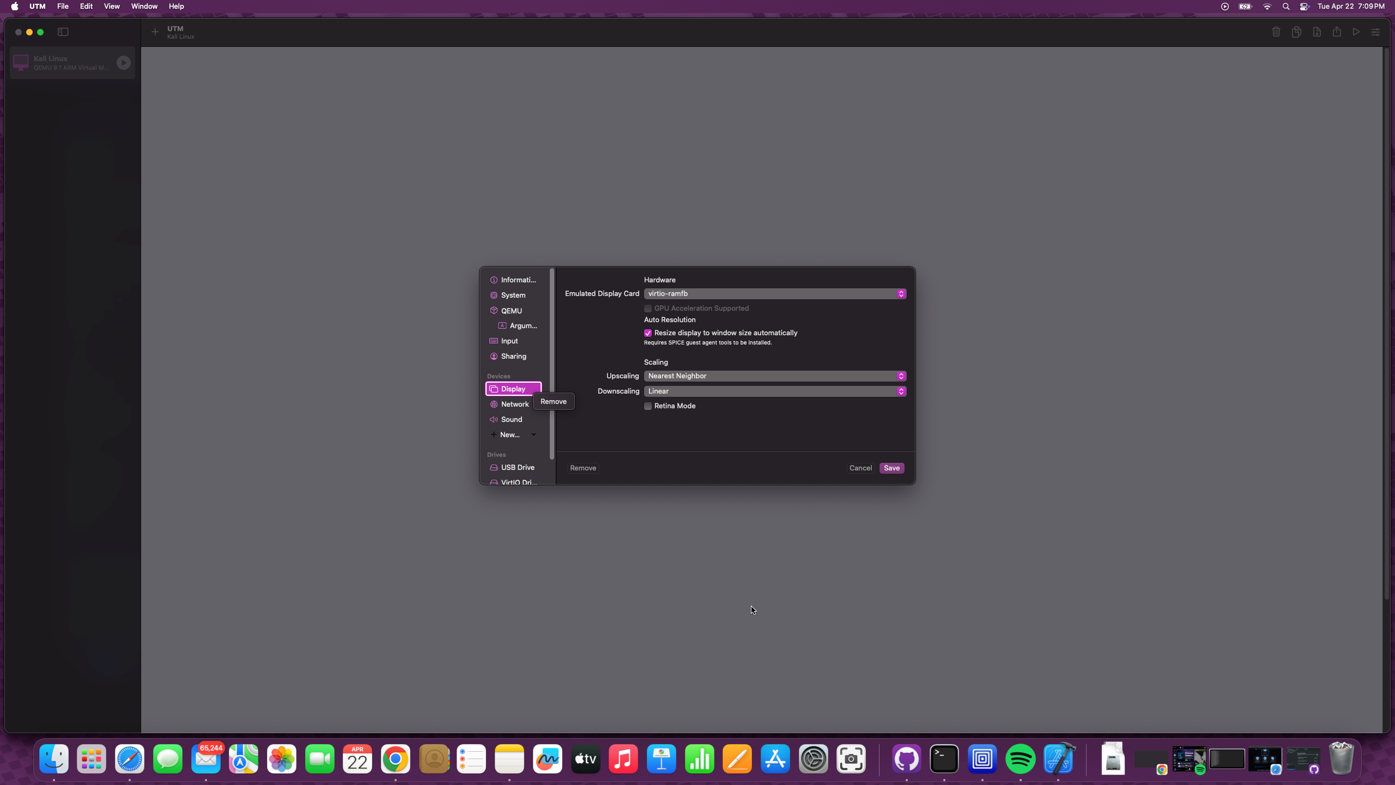Open the Emulated Display Card dropdown

[774, 294]
